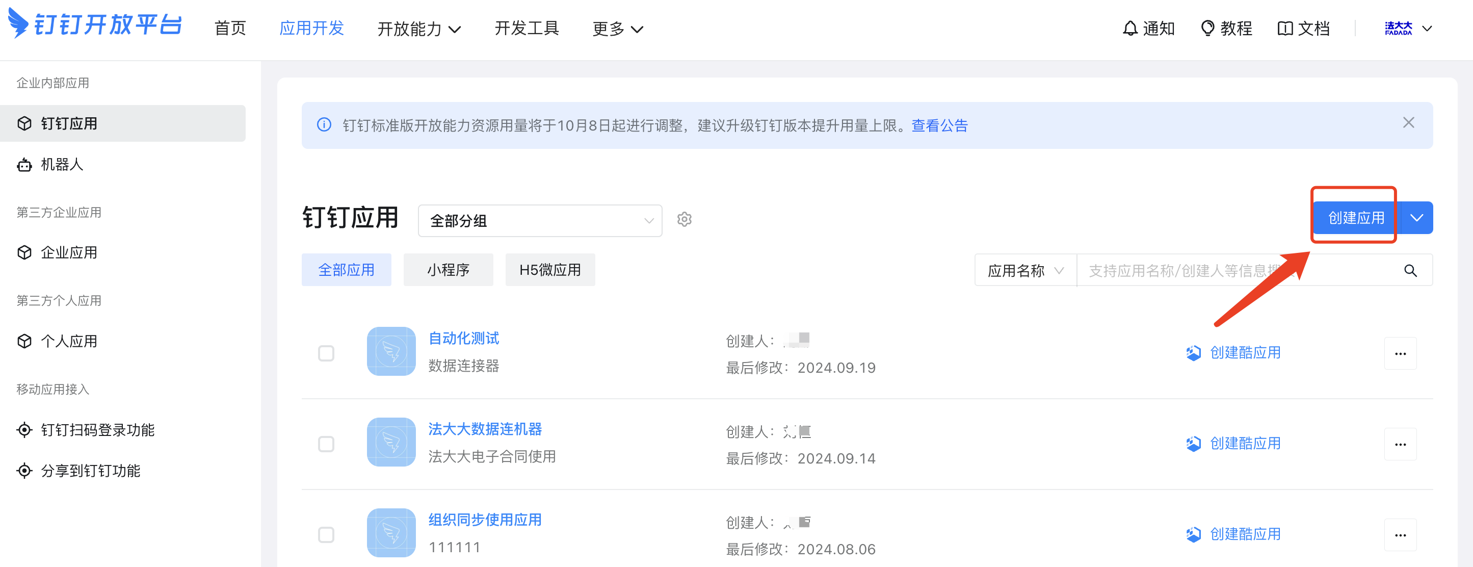Image resolution: width=1473 pixels, height=567 pixels.
Task: Select 个人应用 cube icon in sidebar
Action: click(24, 341)
